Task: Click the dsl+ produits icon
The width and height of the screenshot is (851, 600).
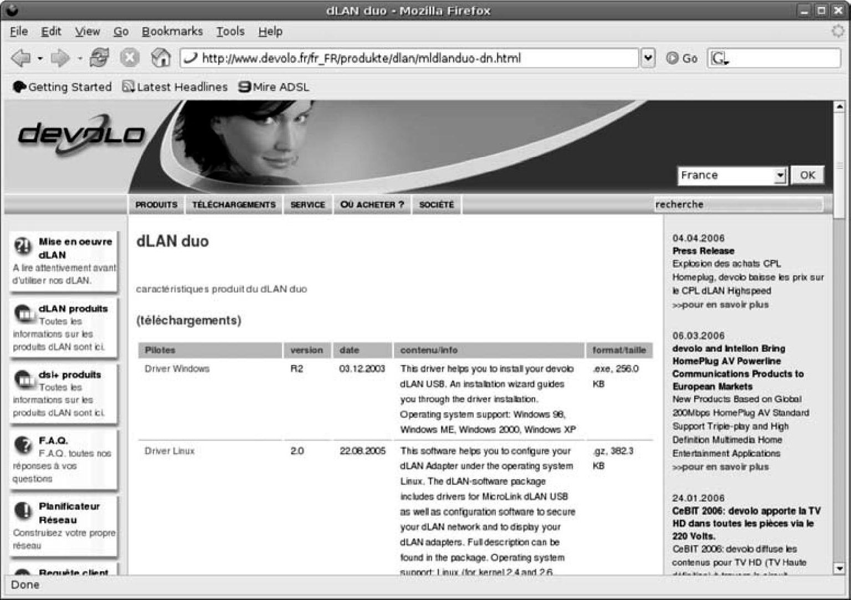Action: click(x=23, y=380)
